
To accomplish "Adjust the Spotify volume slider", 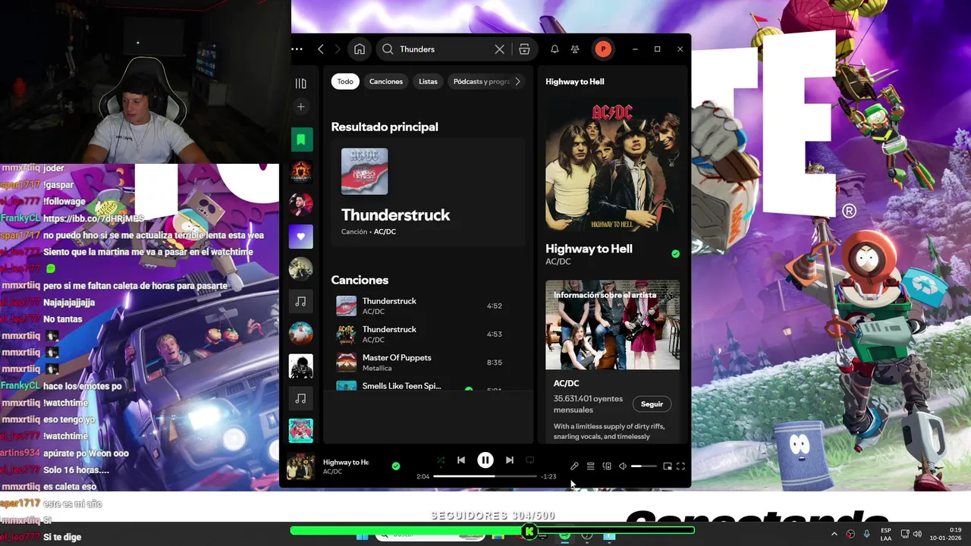I will (644, 466).
